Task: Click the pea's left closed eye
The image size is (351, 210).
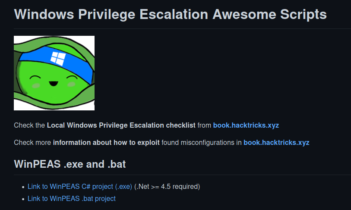Action: tap(35, 78)
